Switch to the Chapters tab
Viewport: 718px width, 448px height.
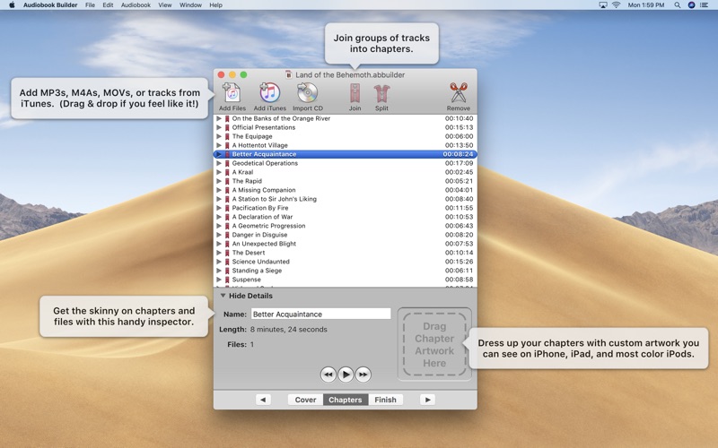(x=346, y=400)
